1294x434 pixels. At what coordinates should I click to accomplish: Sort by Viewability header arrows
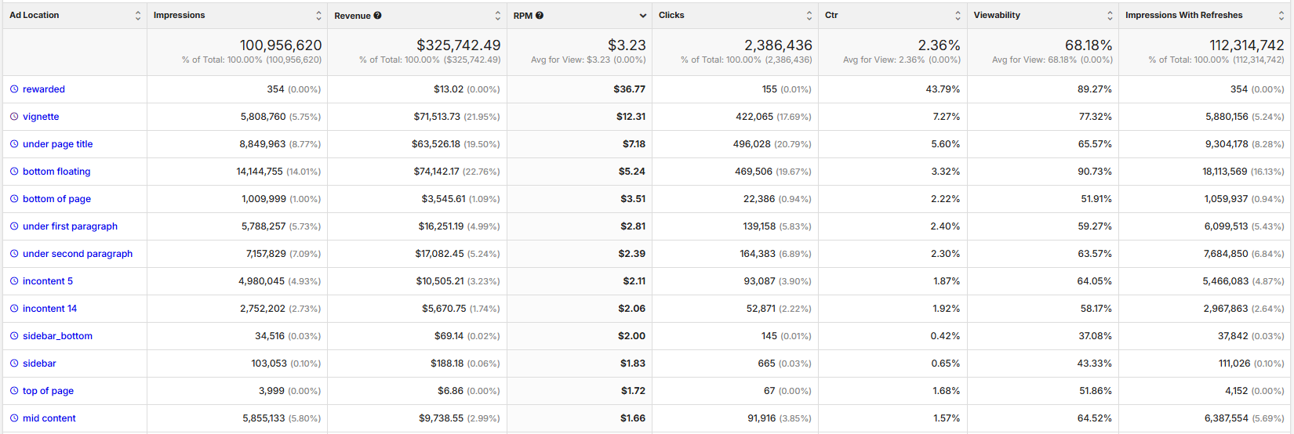tap(1110, 16)
